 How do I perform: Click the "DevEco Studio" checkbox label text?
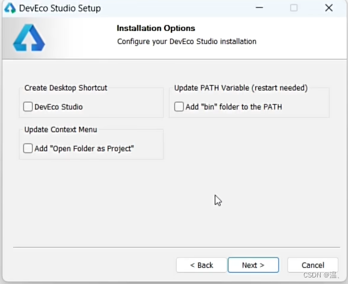(58, 107)
